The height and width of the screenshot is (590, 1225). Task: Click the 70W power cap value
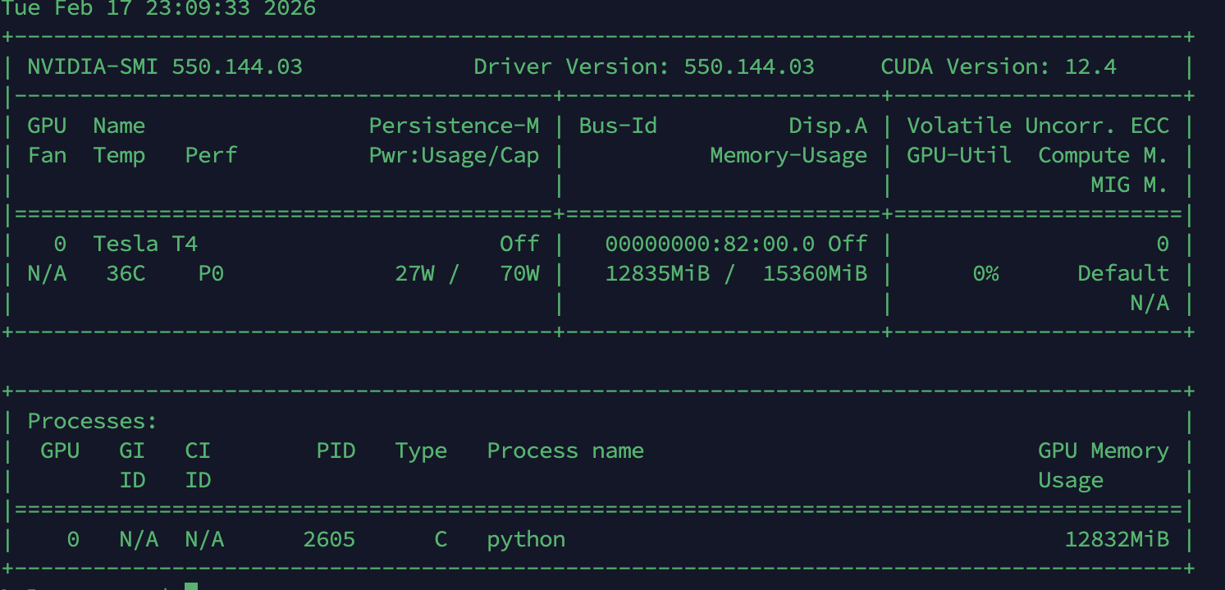click(519, 273)
